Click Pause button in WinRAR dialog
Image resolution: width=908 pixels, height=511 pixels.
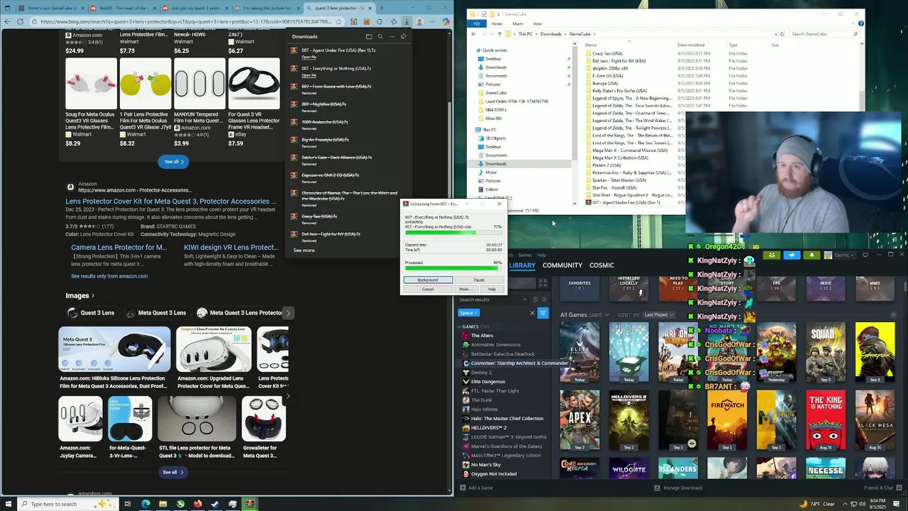pyautogui.click(x=479, y=280)
